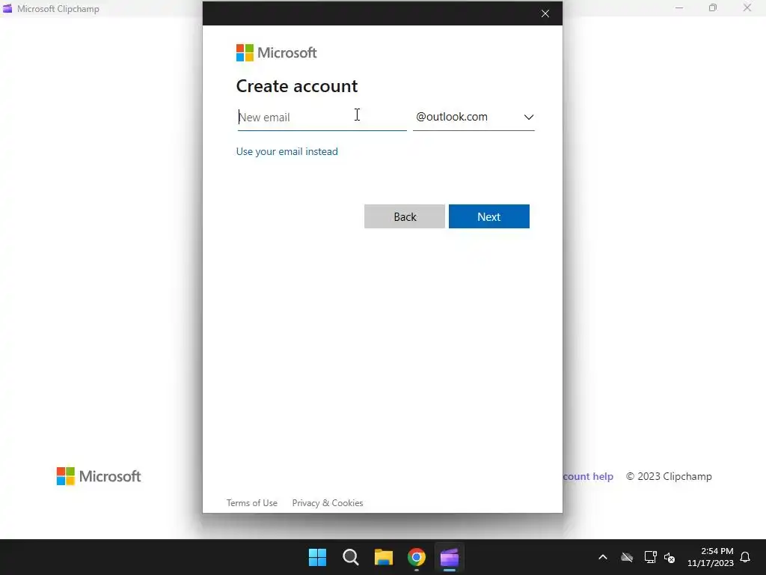
Task: Click the muted volume tray icon
Action: click(x=670, y=557)
